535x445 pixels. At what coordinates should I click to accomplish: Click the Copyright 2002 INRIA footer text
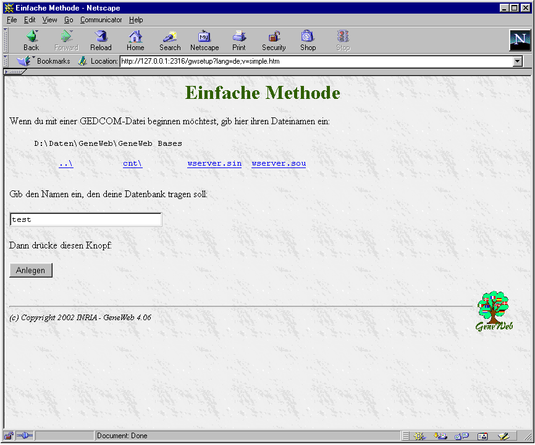click(80, 318)
